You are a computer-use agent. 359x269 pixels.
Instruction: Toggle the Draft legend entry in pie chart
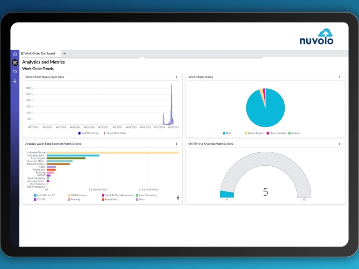(227, 133)
